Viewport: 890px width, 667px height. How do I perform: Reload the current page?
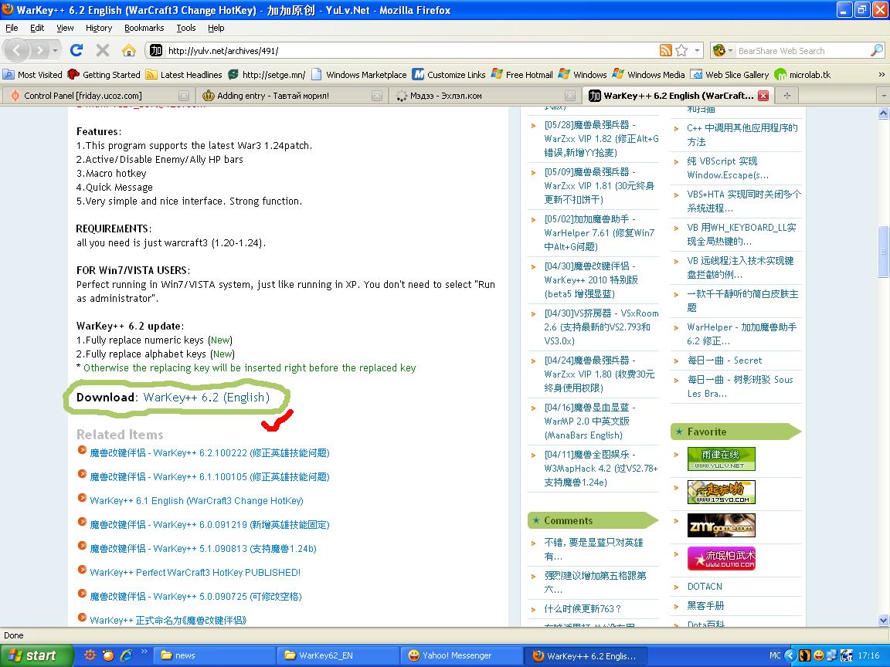[x=76, y=50]
